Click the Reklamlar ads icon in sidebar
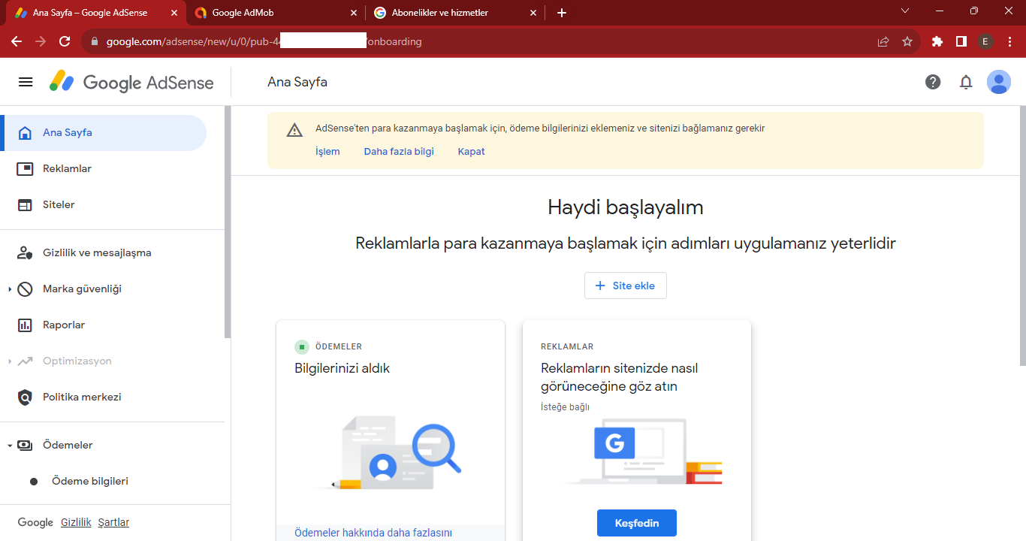 tap(25, 169)
